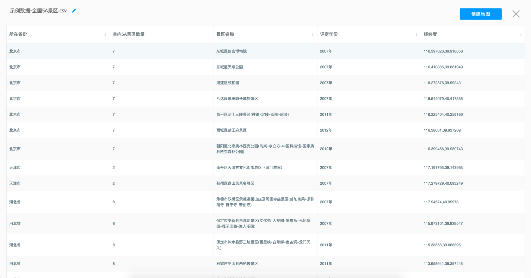
Task: Click the file name 示例数据-全国5A景区.csv
Action: pyautogui.click(x=38, y=11)
